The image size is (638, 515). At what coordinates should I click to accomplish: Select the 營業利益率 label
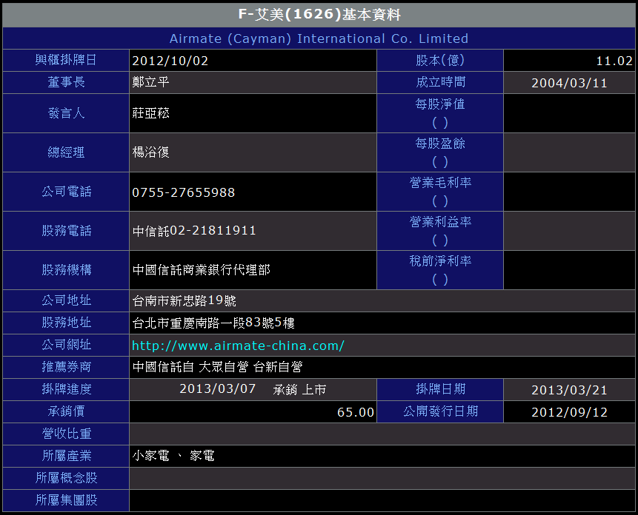[x=440, y=222]
